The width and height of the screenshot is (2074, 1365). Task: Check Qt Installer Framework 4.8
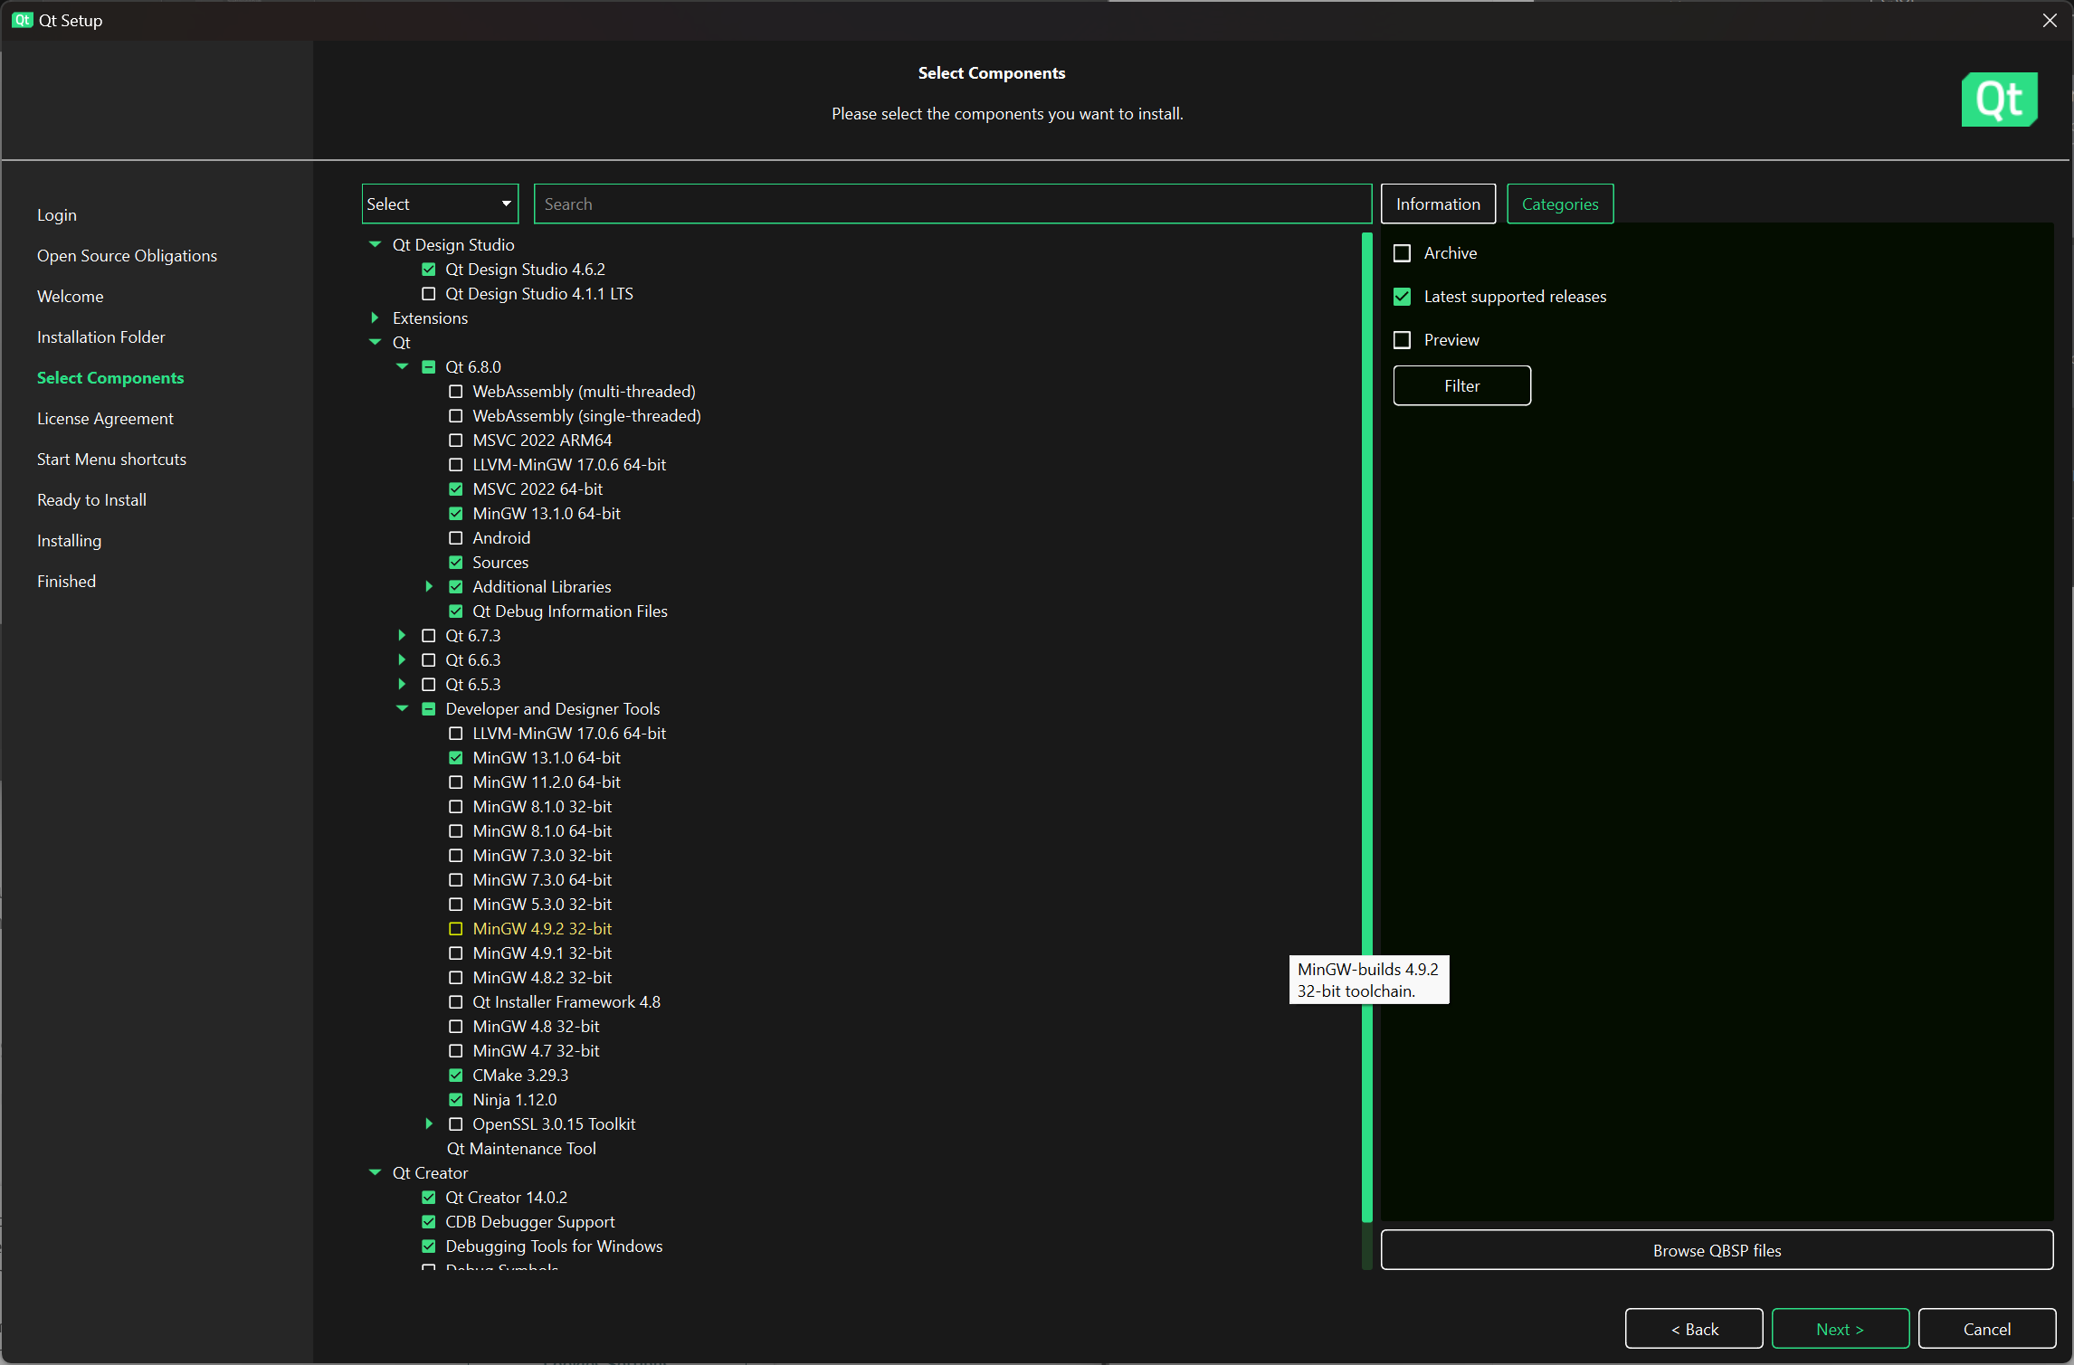pyautogui.click(x=456, y=1002)
